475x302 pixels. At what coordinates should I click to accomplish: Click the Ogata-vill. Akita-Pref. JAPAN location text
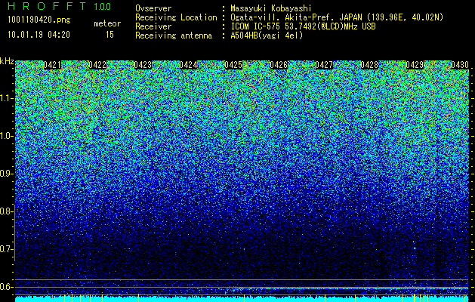click(x=337, y=17)
